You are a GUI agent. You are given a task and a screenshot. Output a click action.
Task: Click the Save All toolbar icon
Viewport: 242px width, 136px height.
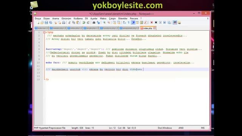pos(51,23)
